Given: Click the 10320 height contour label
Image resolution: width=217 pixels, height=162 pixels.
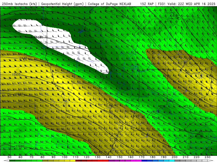Looking at the screenshot, I should click(x=32, y=10).
